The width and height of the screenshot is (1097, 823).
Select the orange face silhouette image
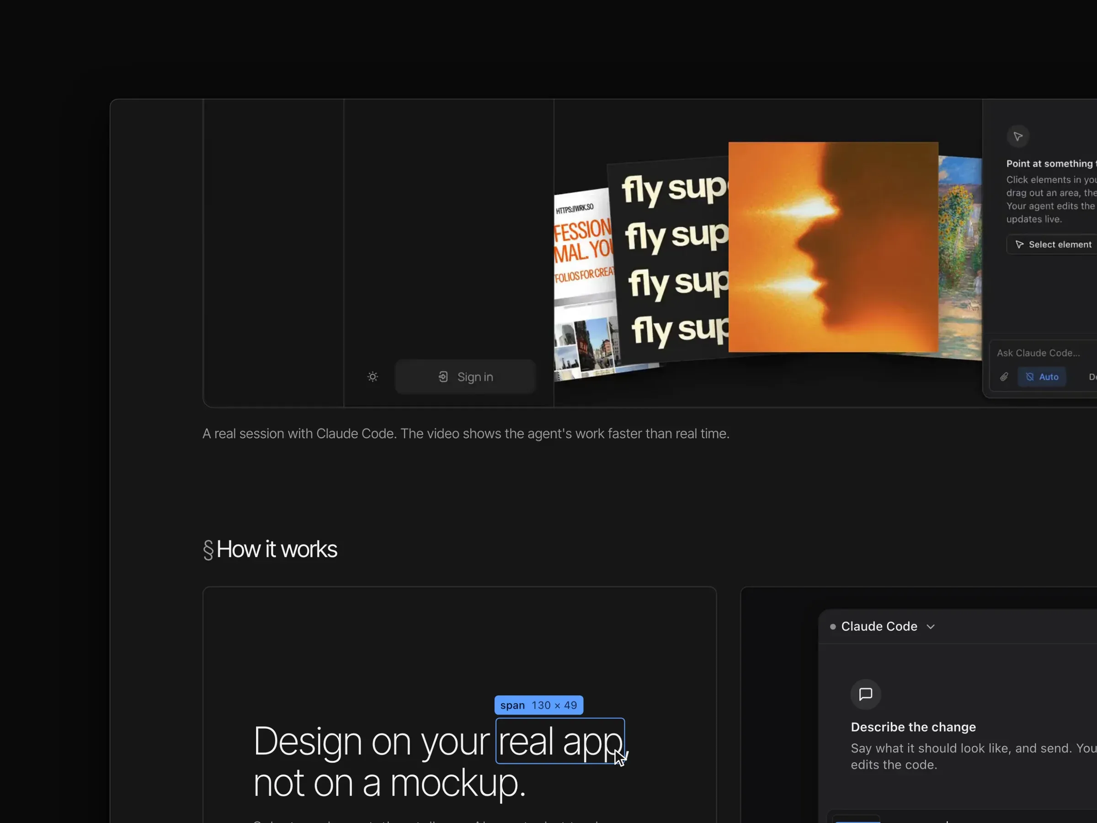tap(833, 247)
